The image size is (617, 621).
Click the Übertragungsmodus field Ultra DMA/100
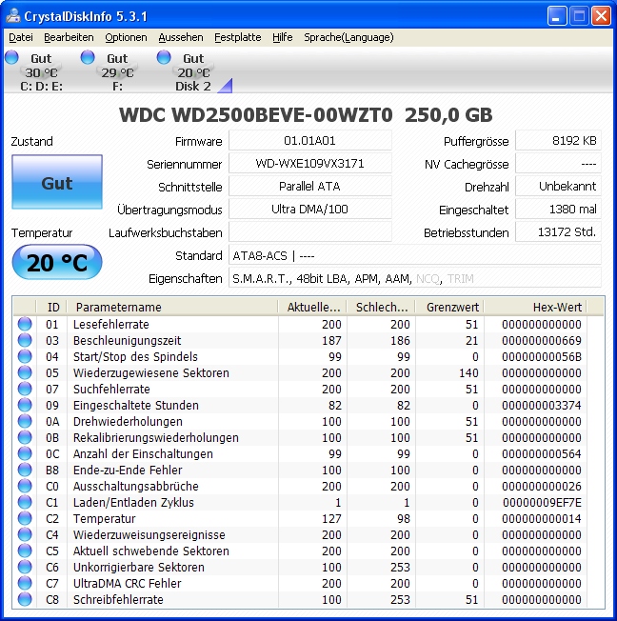tap(310, 210)
